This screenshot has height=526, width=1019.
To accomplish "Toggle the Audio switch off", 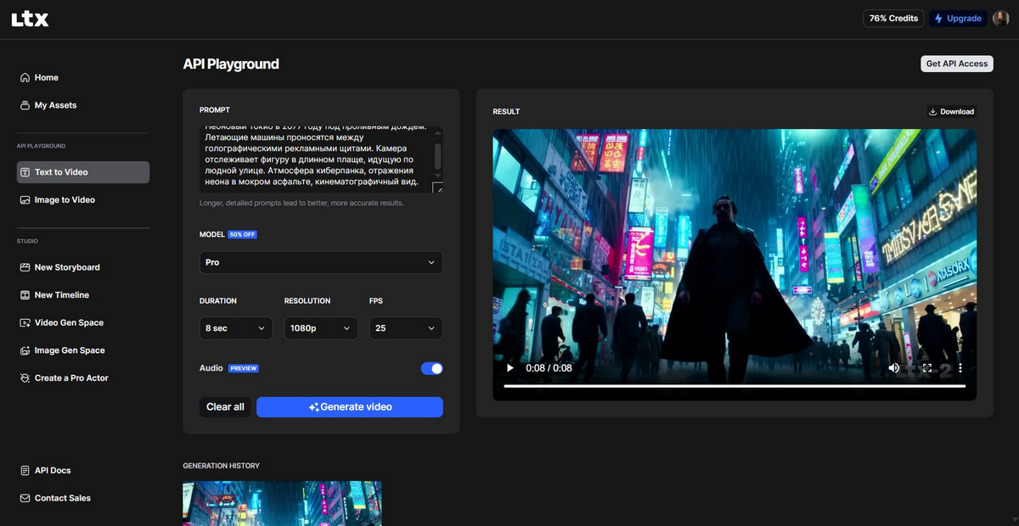I will click(431, 368).
